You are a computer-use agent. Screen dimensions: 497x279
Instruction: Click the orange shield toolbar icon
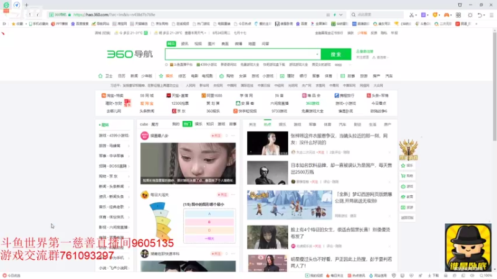pos(435,15)
